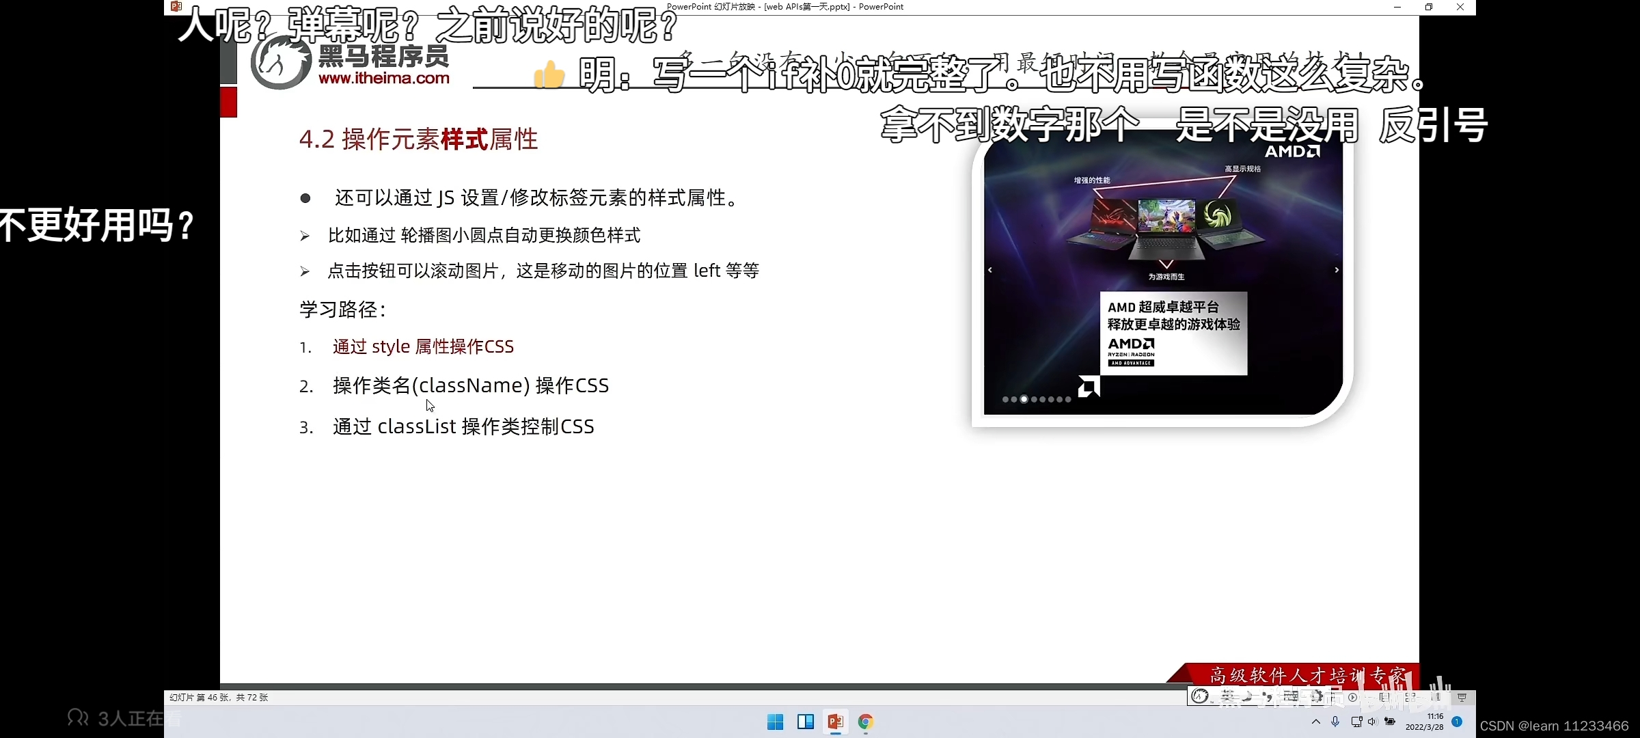Click the IME soft keyboard icon

[x=1291, y=696]
